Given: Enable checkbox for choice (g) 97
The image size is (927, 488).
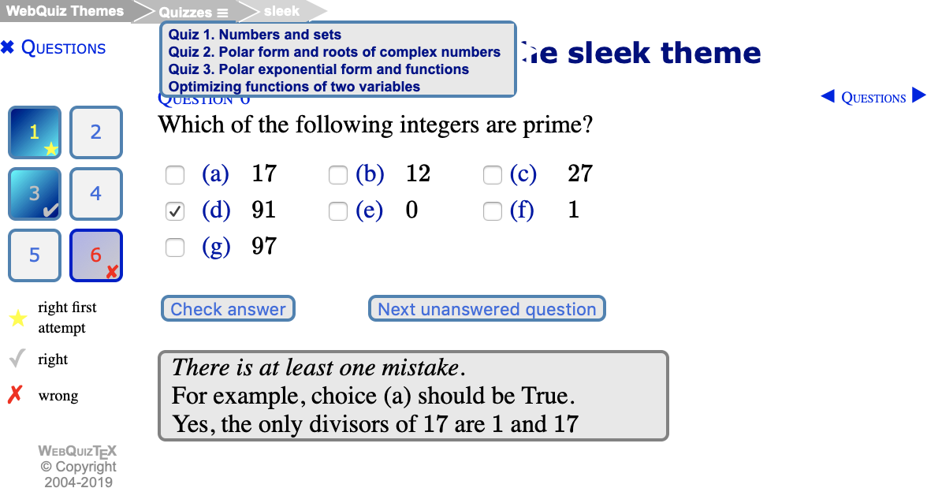Looking at the screenshot, I should (x=175, y=248).
